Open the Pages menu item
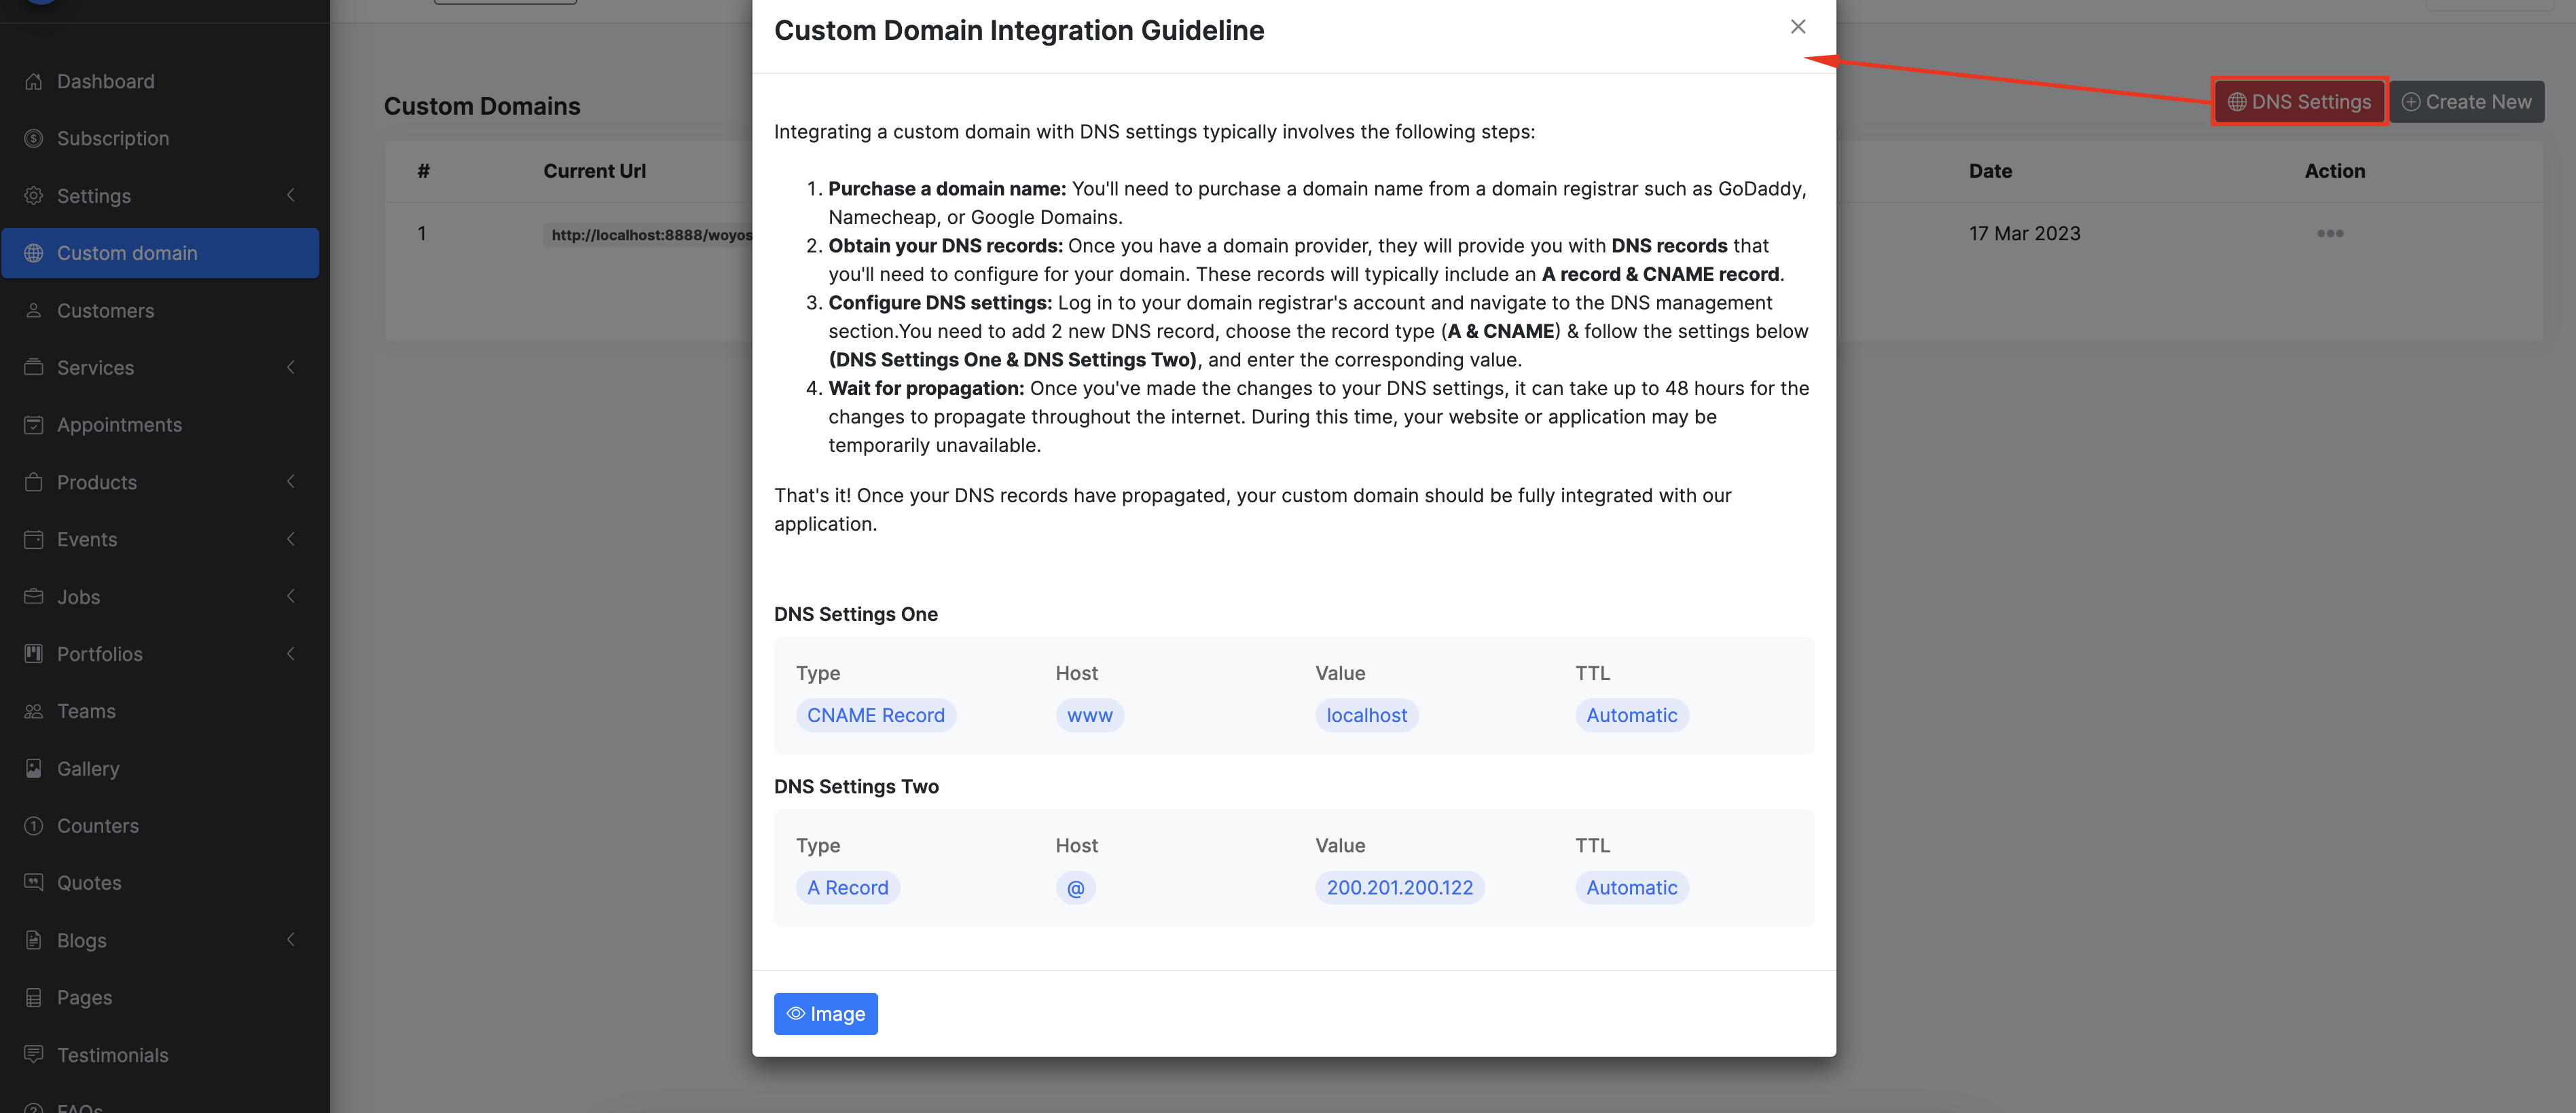 [x=84, y=997]
